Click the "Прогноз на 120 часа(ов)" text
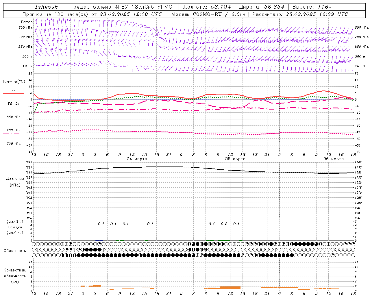 point(55,14)
